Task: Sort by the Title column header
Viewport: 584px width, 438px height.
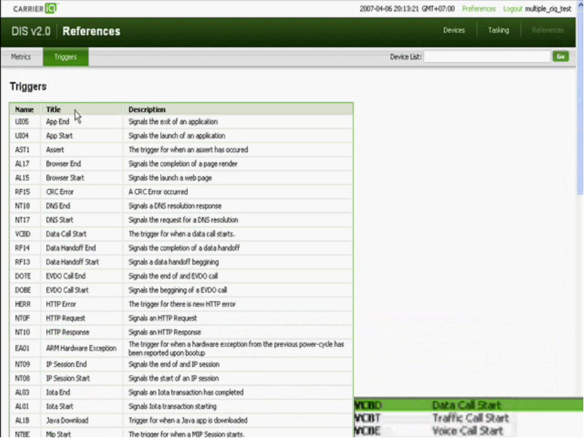Action: [53, 109]
